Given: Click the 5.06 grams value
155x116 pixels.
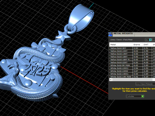Looking at the screenshot, I should (136, 77).
